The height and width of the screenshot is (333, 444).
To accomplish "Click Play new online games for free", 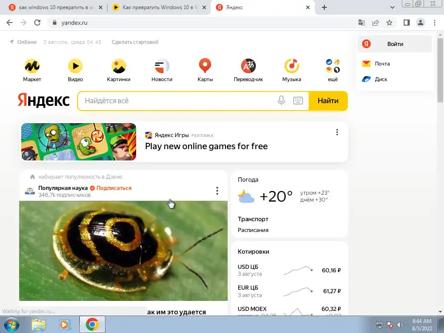I will (206, 146).
